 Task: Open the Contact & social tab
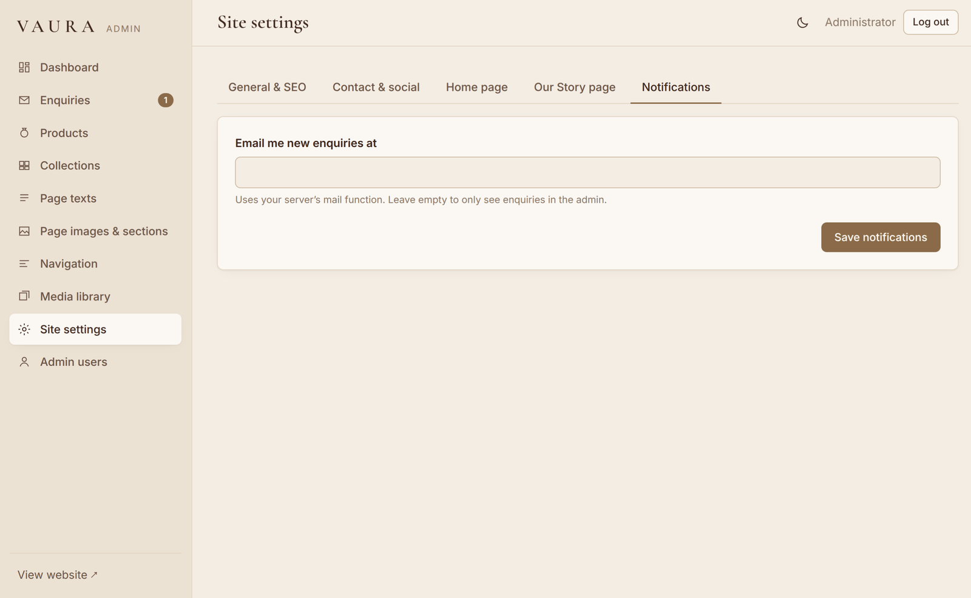point(376,87)
